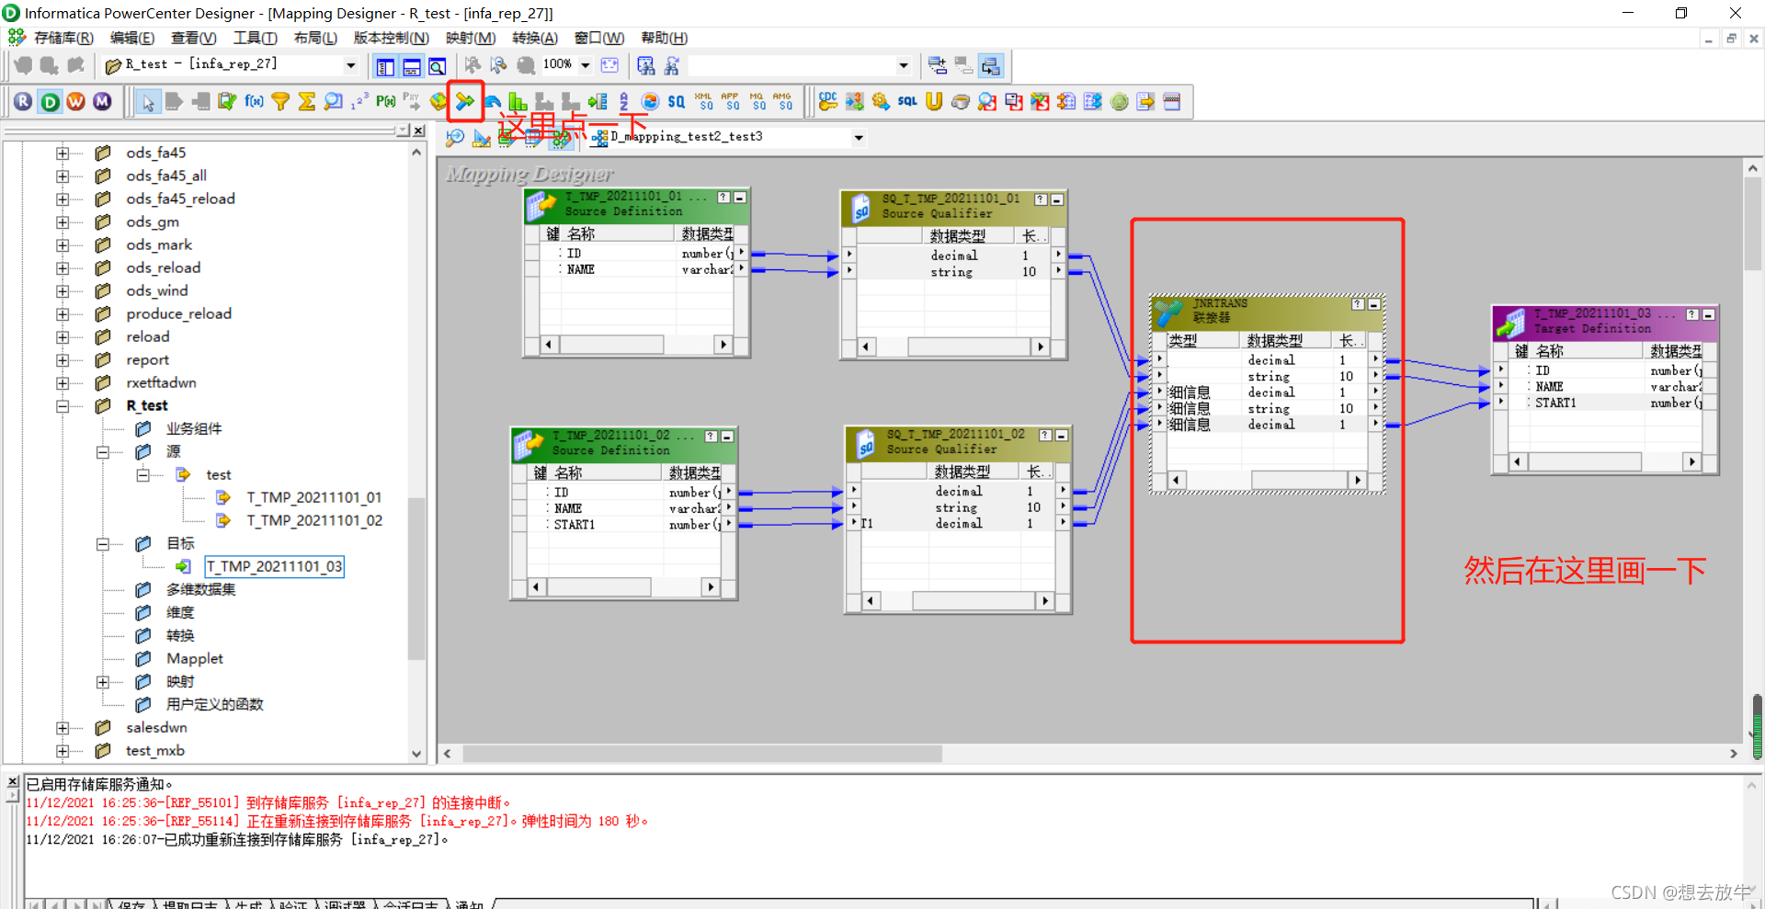Screen dimensions: 1765x909
Task: Open the 版本控制(N) menu
Action: point(392,38)
